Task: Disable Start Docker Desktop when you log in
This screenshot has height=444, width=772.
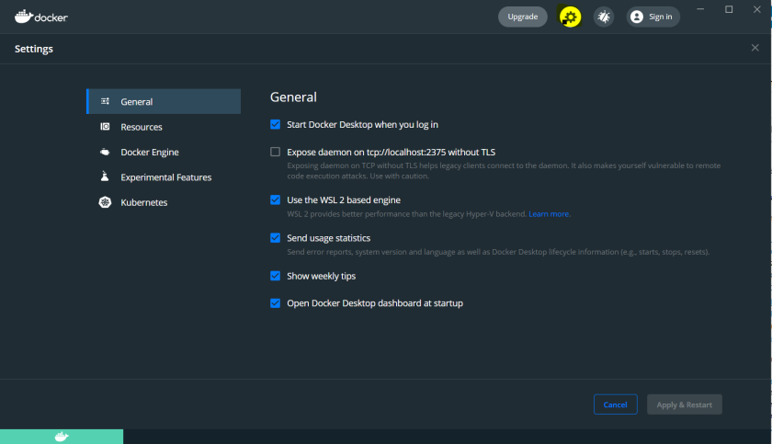Action: 275,124
